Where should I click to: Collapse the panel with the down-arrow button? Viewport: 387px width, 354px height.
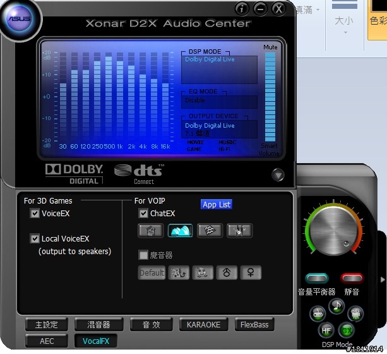point(278,175)
